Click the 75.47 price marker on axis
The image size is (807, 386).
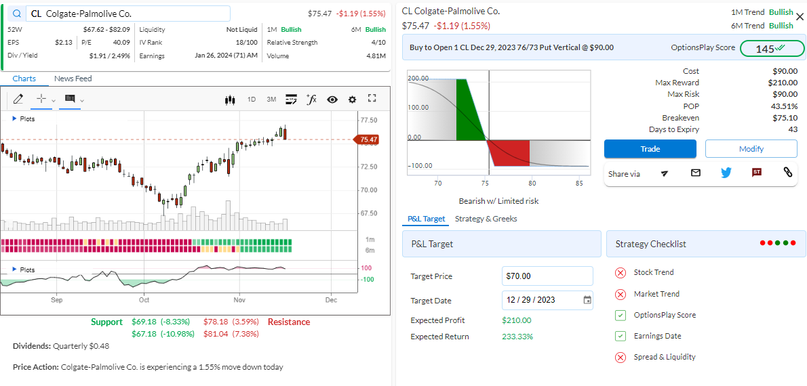(366, 140)
